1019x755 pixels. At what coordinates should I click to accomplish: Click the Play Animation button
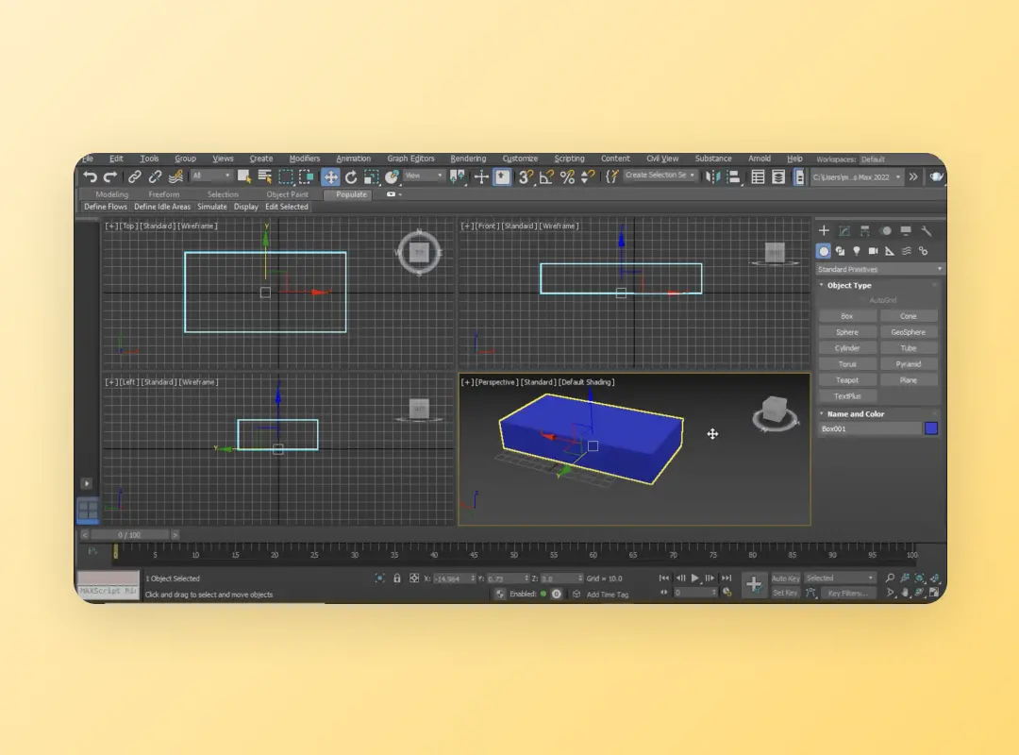pos(695,578)
